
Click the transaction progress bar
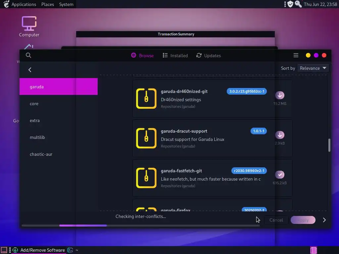[140, 226]
